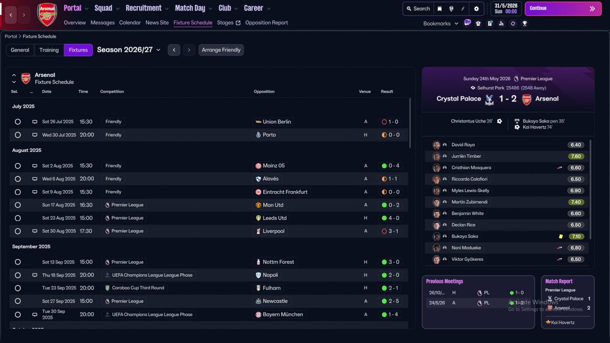Click Jurriën Timber's 7.60 rating badge

pyautogui.click(x=576, y=156)
